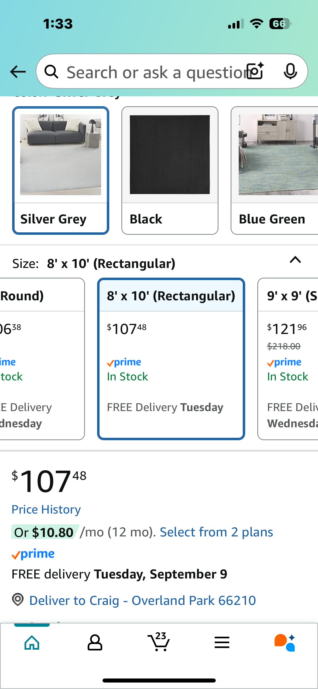Select 8' x 10' Rectangular size

tap(171, 359)
